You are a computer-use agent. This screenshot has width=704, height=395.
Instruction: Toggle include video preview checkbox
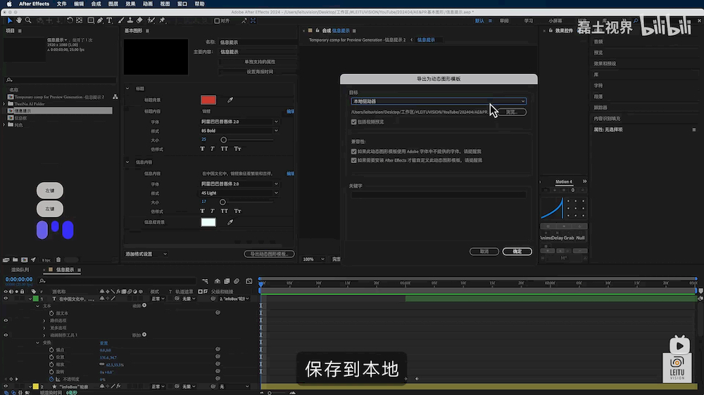354,122
